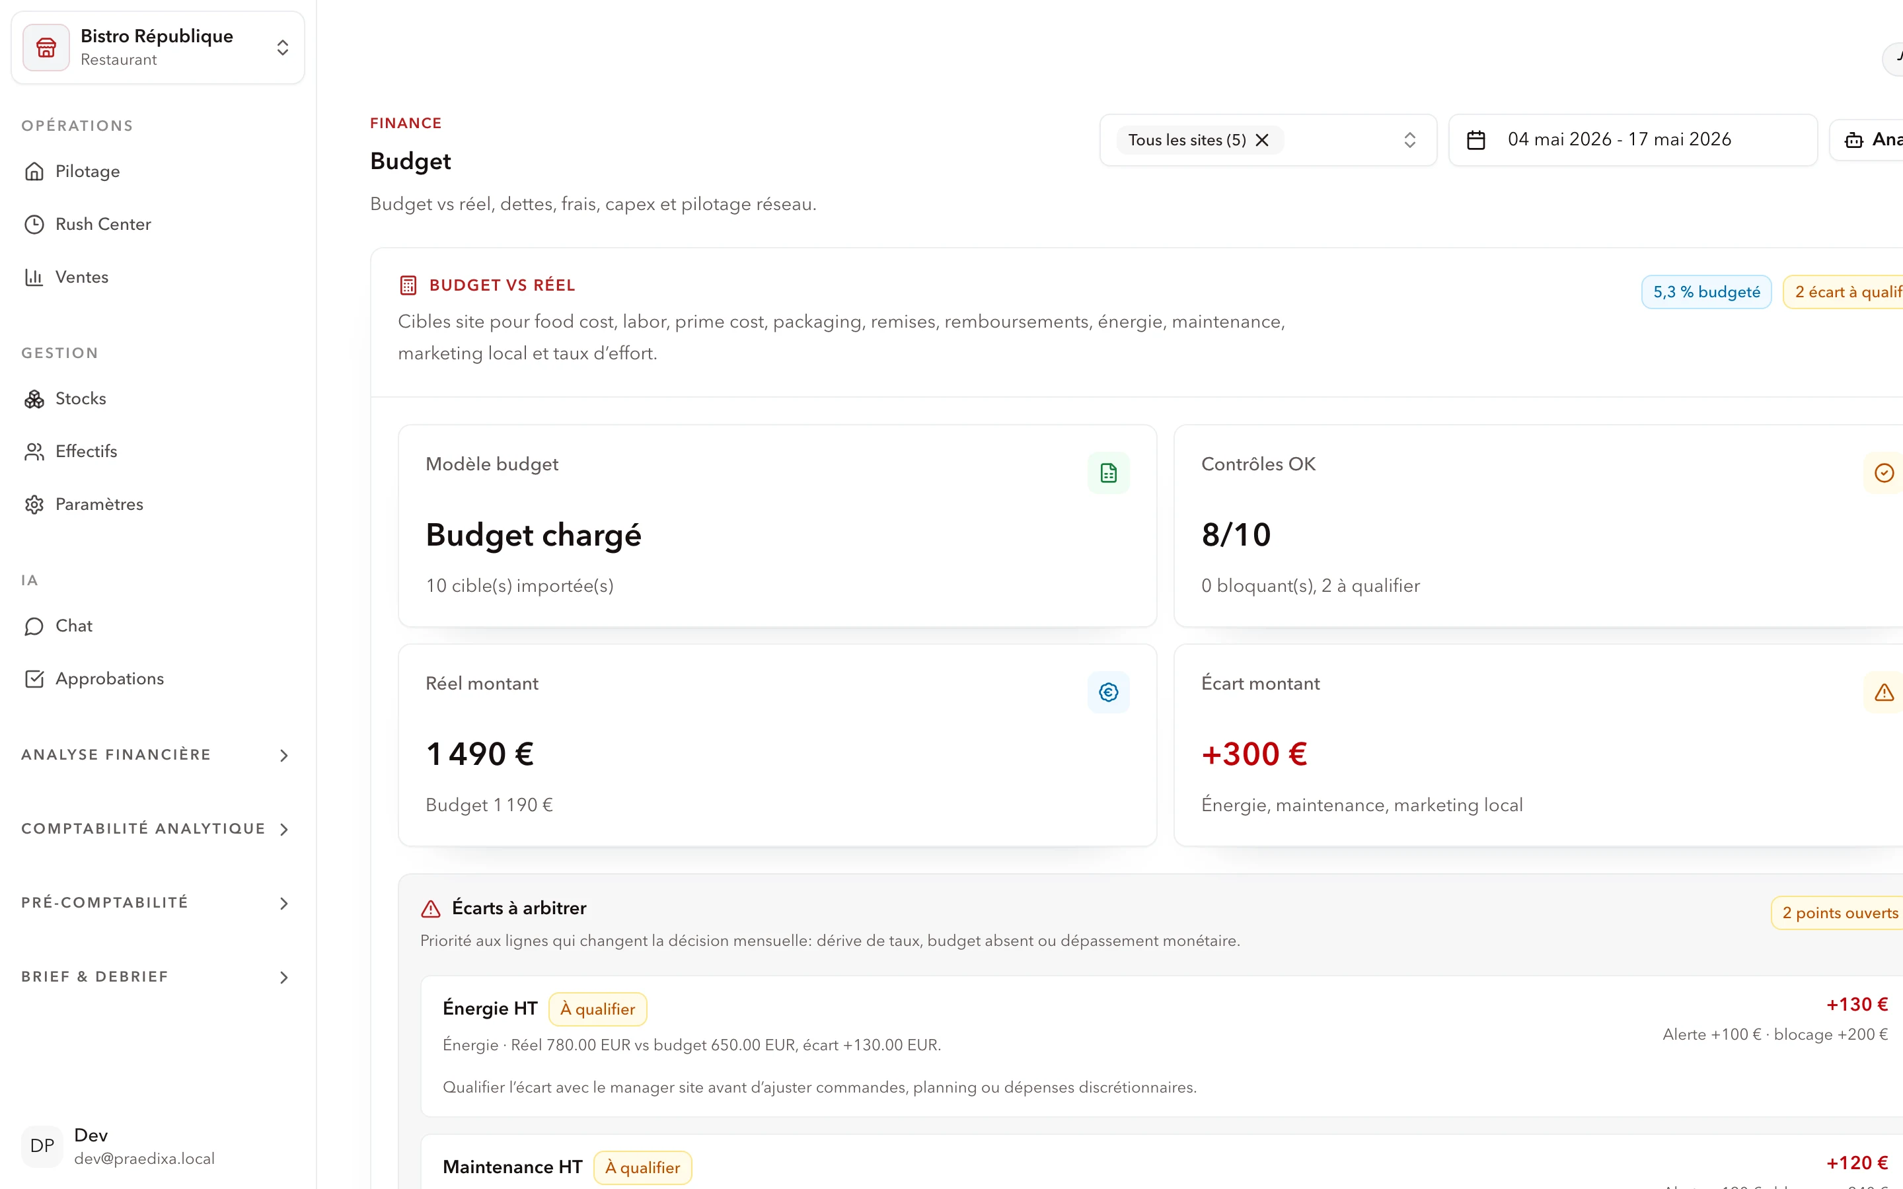Click the Contrôles OK check circle icon
This screenshot has width=1903, height=1189.
1884,472
